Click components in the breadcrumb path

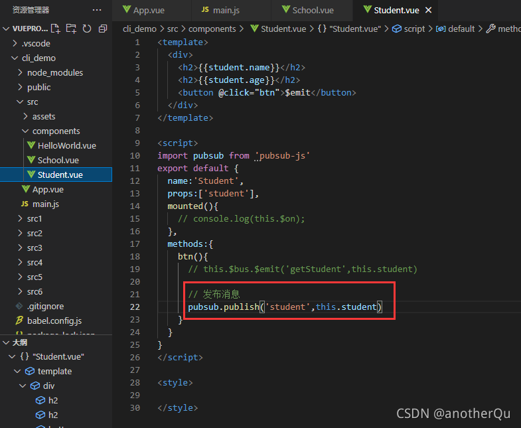click(212, 29)
